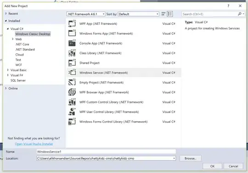Select the .NET Core category

(22, 44)
